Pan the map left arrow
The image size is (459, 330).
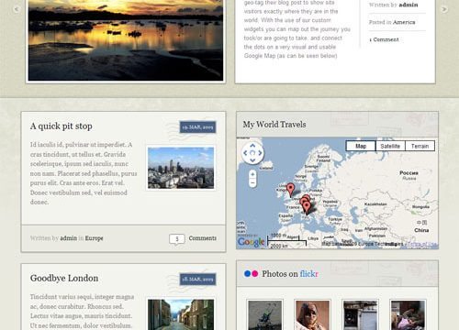(245, 153)
